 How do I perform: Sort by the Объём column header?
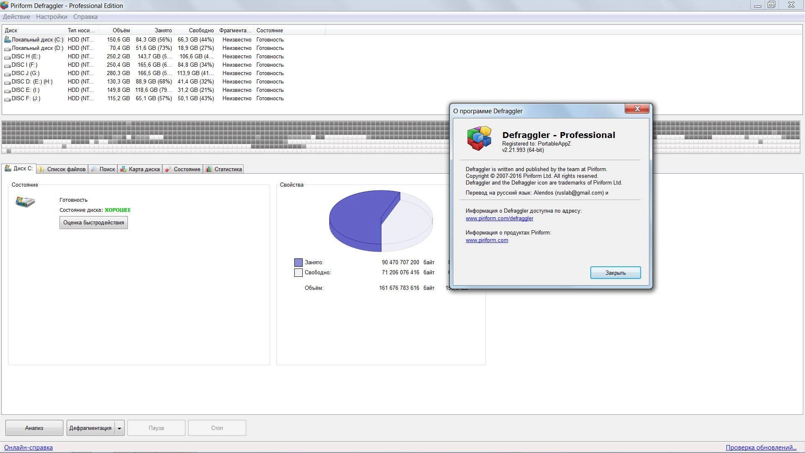point(115,30)
